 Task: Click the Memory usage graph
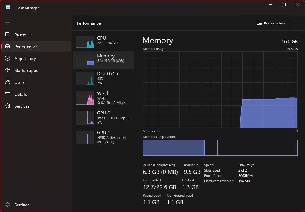coord(220,90)
